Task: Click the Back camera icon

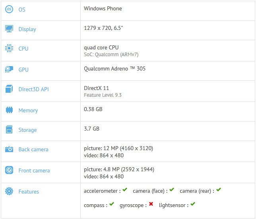Action: pos(9,149)
